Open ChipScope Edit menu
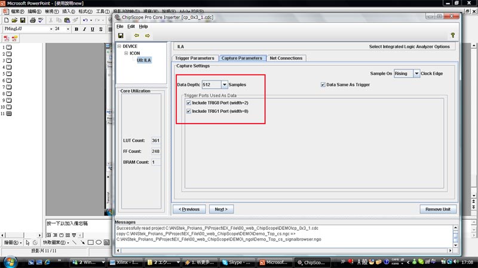 [131, 26]
